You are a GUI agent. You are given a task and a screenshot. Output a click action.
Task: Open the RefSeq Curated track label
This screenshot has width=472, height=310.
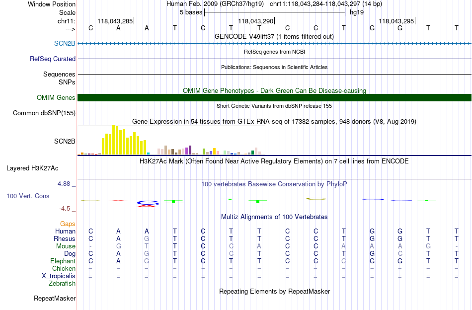click(53, 59)
